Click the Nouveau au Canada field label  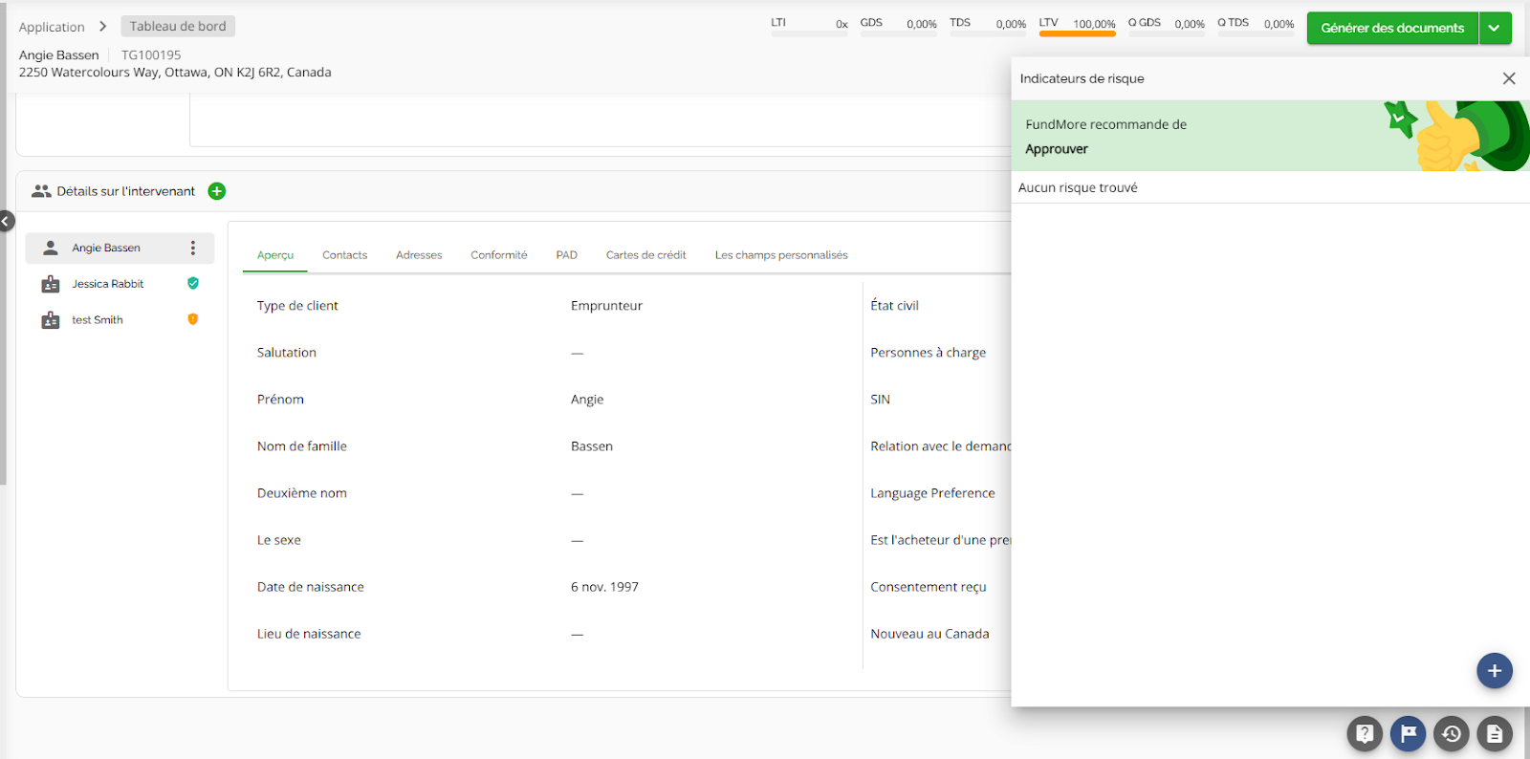click(929, 634)
